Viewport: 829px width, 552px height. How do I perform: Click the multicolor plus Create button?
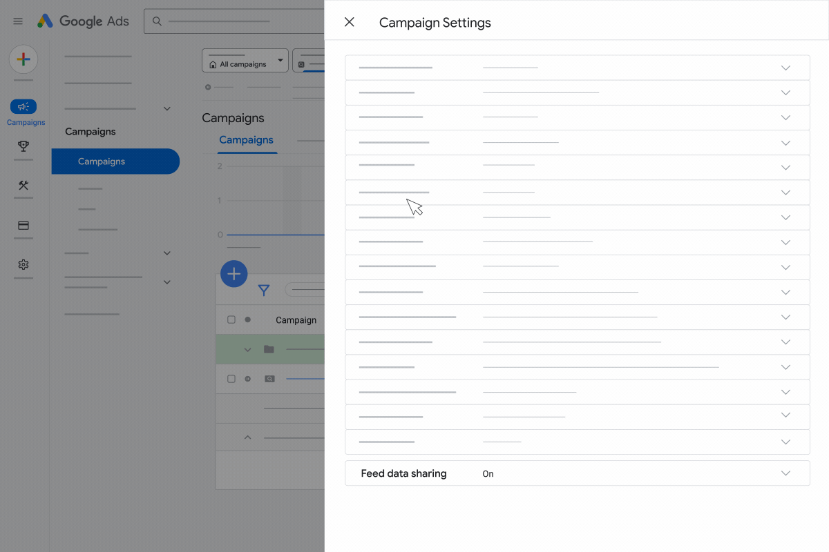23,59
